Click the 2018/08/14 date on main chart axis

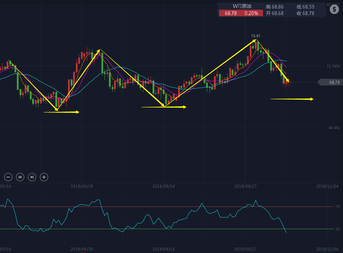[x=164, y=186]
